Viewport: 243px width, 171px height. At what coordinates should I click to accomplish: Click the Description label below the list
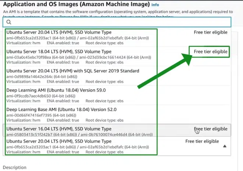pyautogui.click(x=15, y=167)
